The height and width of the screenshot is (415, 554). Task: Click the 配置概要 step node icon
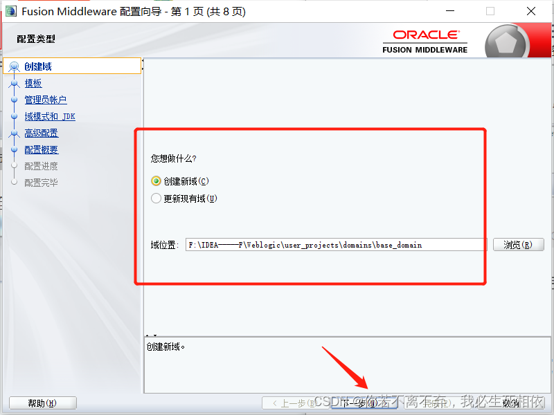[x=14, y=149]
